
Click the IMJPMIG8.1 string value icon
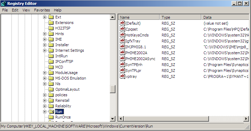point(122,47)
